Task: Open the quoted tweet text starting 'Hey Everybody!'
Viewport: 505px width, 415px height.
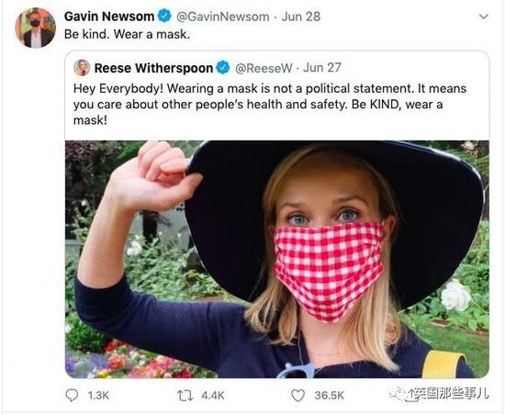Action: pyautogui.click(x=270, y=105)
